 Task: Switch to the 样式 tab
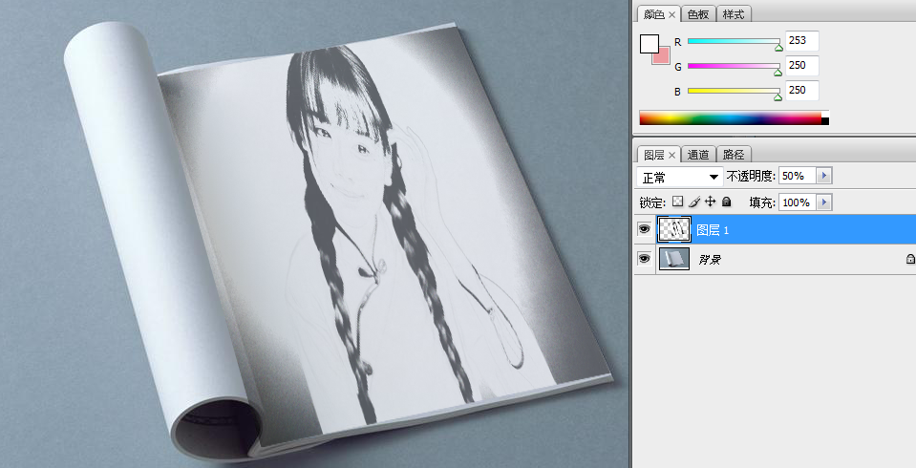pos(734,14)
